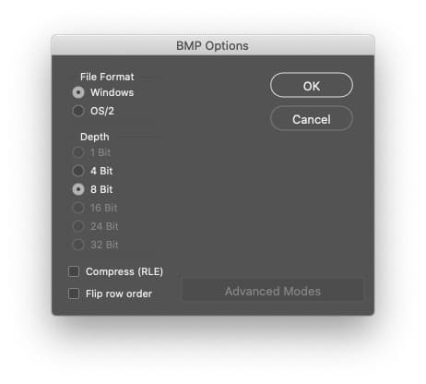Choose the OS/2 file format radio button
426x384 pixels.
[x=78, y=111]
